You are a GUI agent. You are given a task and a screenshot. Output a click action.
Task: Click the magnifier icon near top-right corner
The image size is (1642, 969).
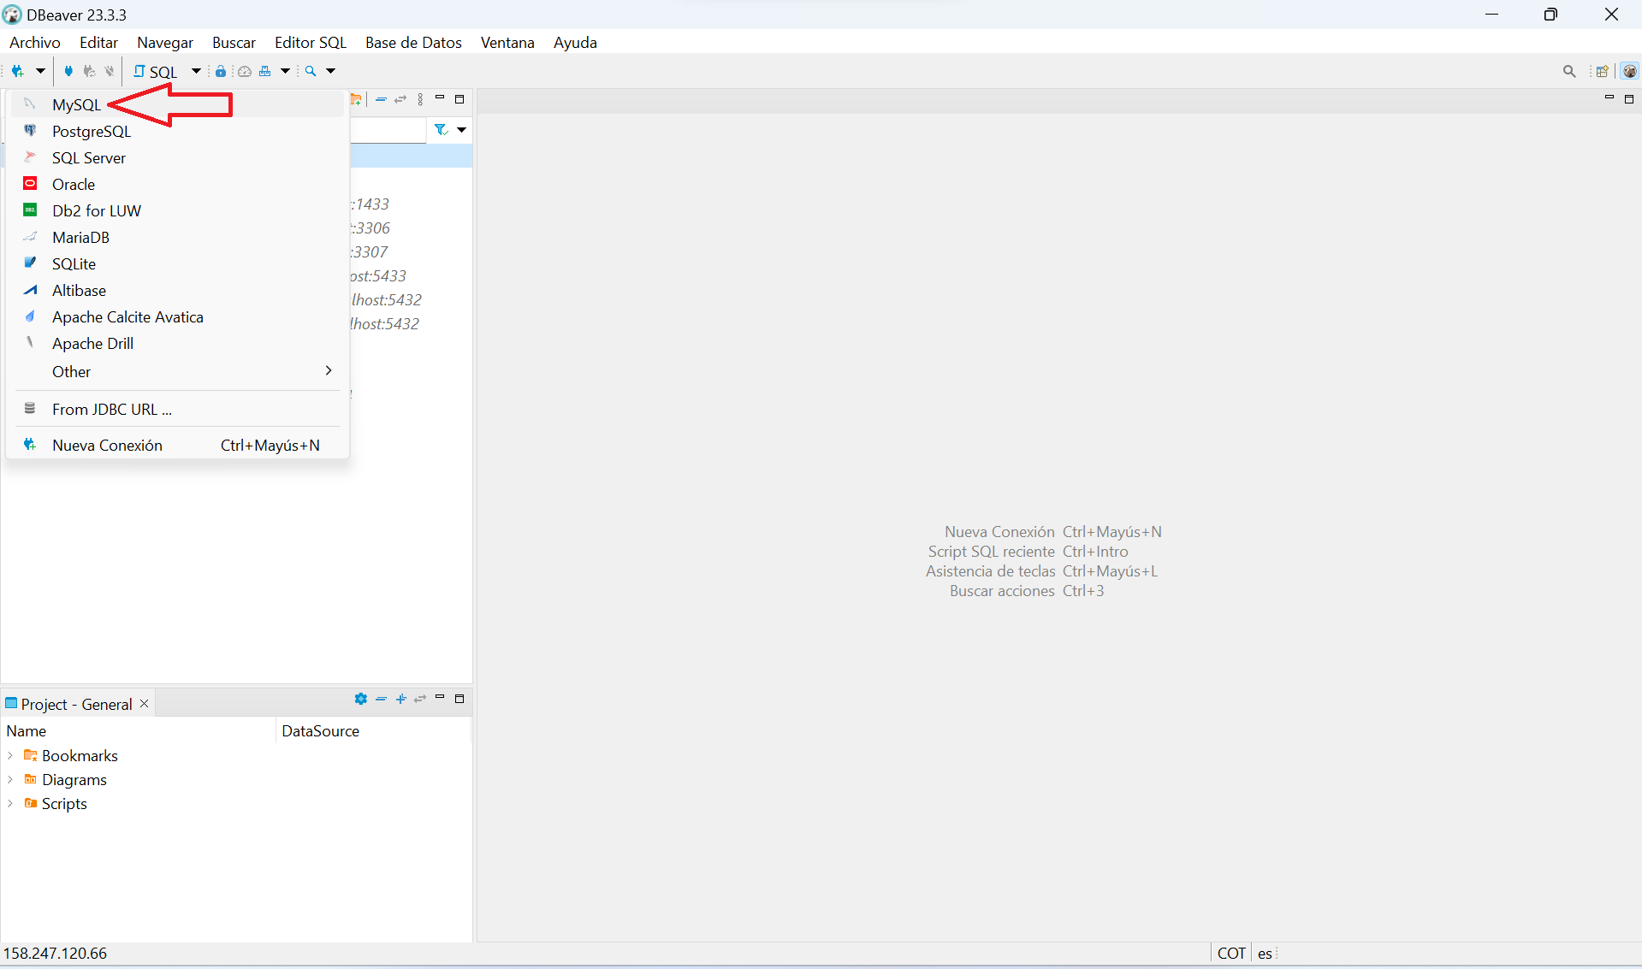pyautogui.click(x=1569, y=71)
